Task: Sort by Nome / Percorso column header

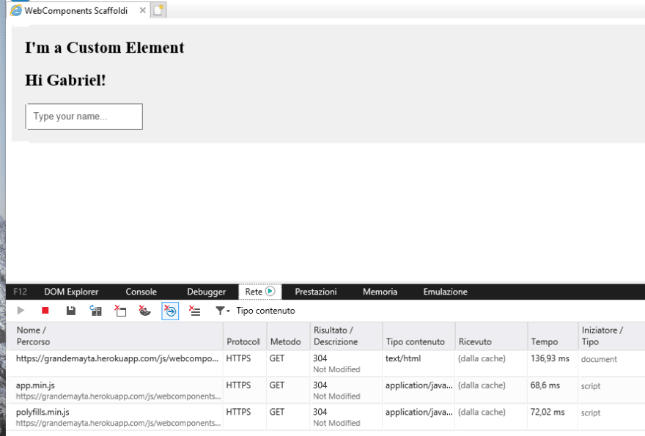Action: click(x=114, y=336)
